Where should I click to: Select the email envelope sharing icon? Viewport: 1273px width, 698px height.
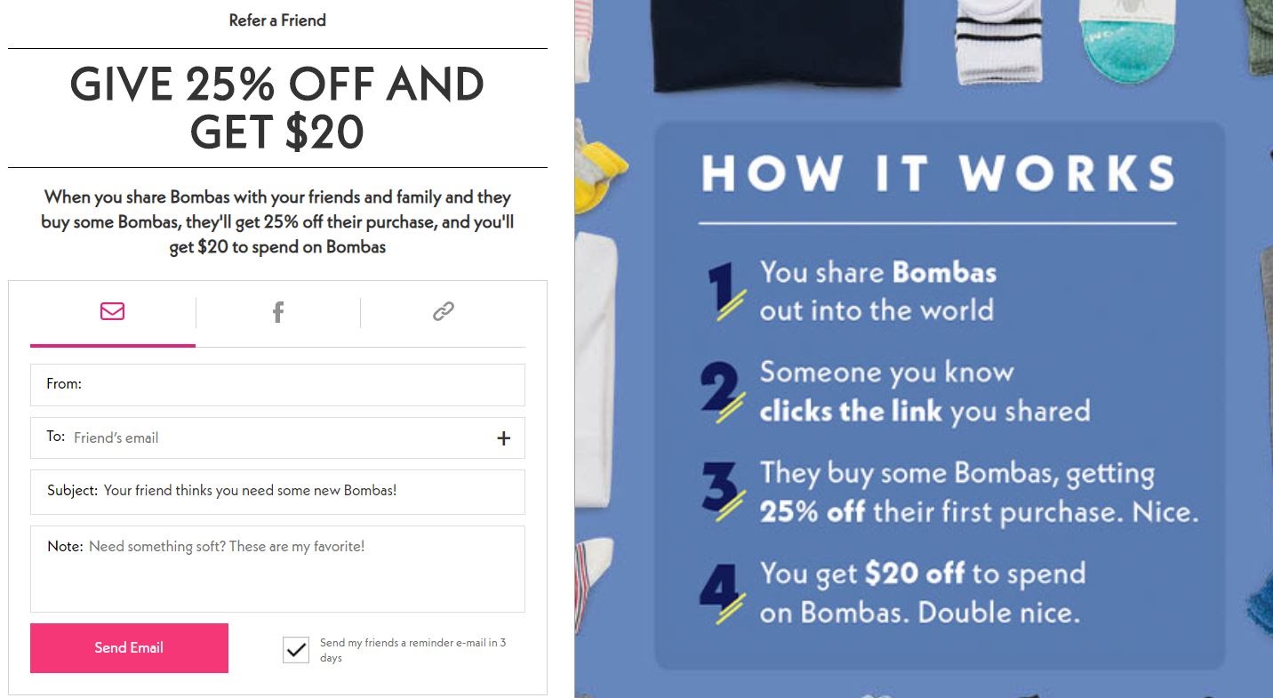point(112,311)
